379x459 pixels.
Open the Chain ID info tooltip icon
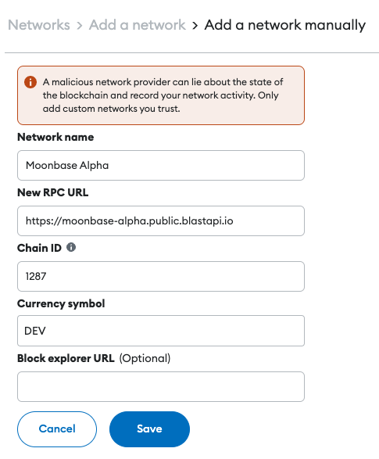point(71,247)
